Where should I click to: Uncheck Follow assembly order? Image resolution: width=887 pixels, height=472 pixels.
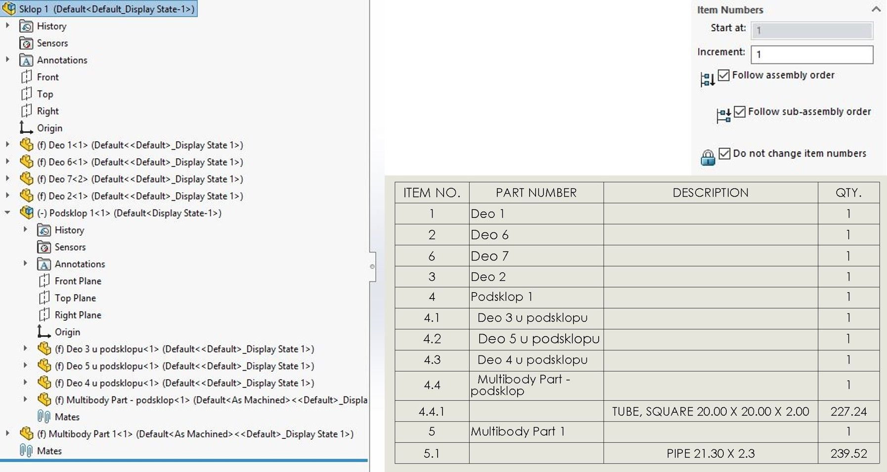tap(723, 75)
